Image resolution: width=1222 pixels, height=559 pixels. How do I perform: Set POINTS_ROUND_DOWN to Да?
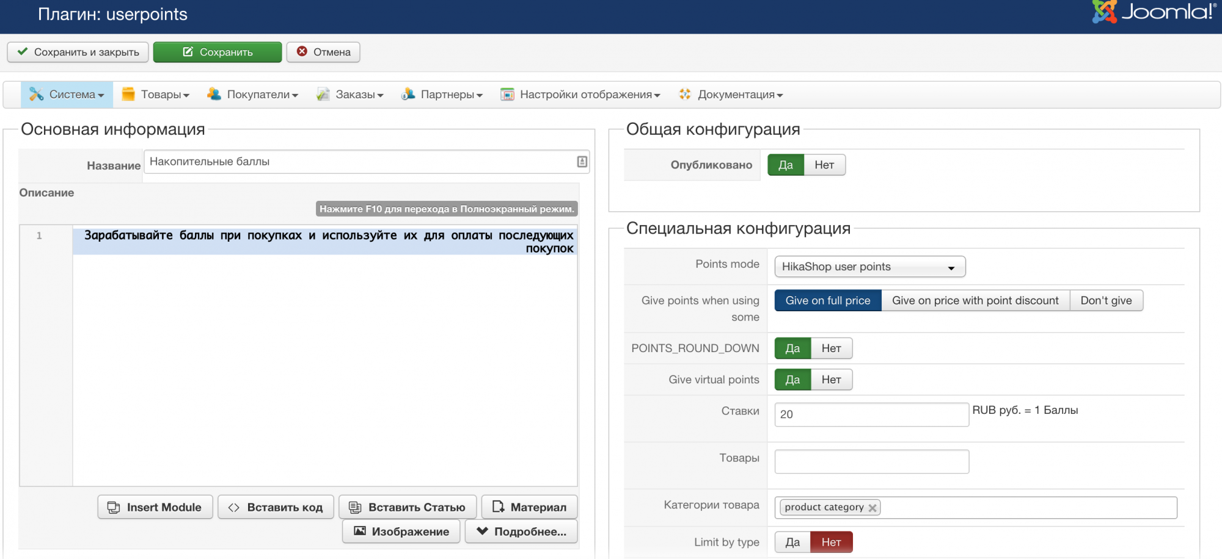792,348
